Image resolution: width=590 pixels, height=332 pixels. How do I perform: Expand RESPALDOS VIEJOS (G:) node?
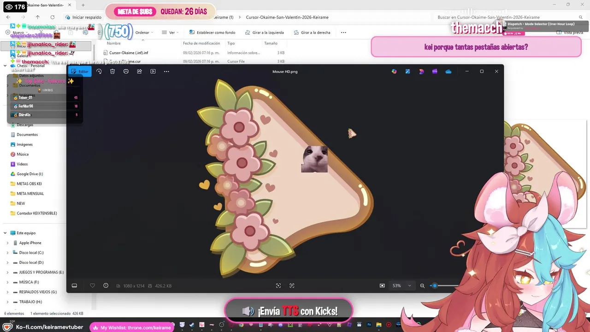pos(7,292)
